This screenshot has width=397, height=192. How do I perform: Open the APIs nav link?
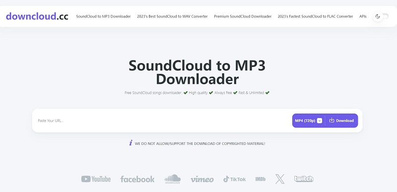(363, 16)
